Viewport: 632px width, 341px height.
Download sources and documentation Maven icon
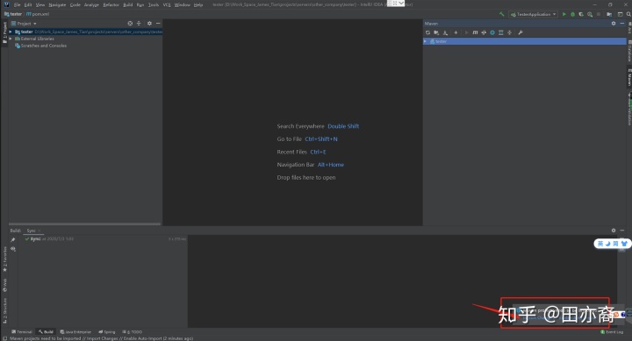coord(445,32)
